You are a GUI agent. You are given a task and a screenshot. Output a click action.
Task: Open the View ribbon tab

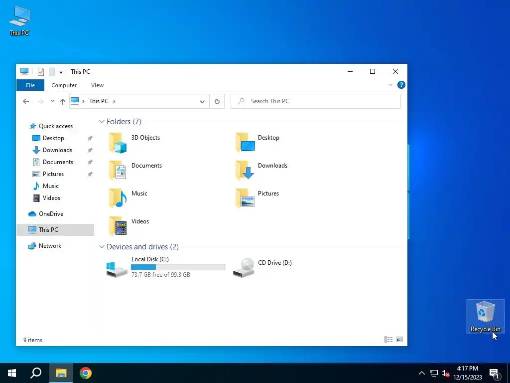(97, 85)
